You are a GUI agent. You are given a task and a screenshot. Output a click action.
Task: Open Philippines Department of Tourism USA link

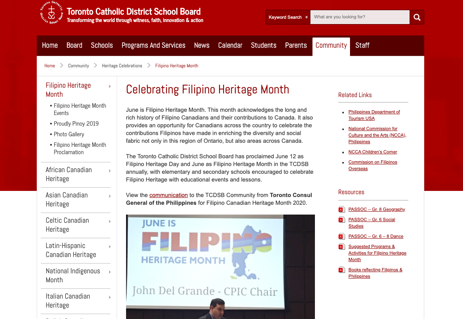[x=374, y=115]
